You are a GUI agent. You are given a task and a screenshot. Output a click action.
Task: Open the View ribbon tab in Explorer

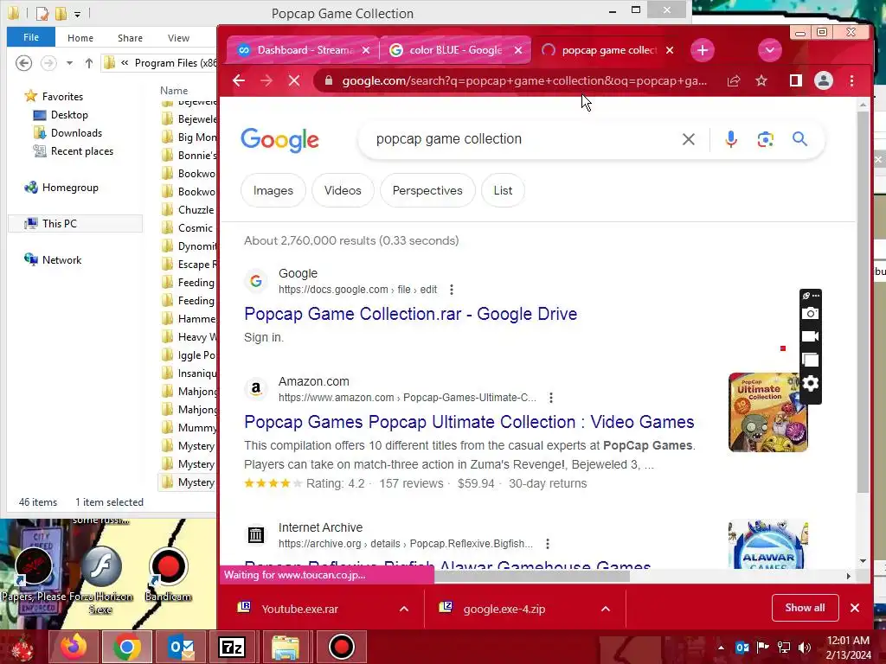tap(178, 38)
